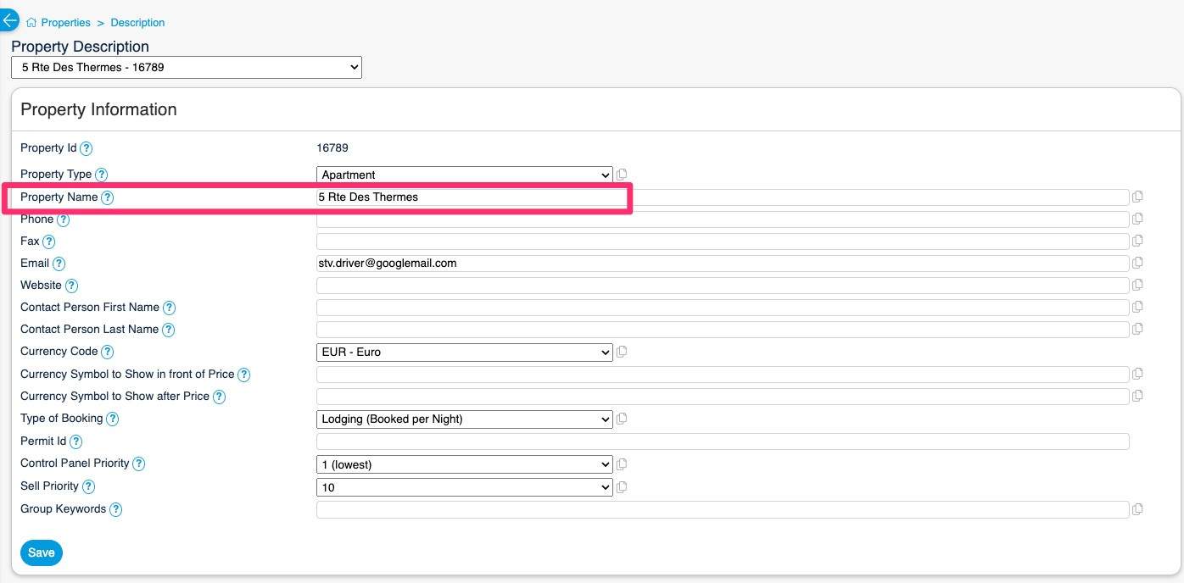The width and height of the screenshot is (1184, 583).
Task: Click the Description breadcrumb link
Action: pyautogui.click(x=137, y=23)
